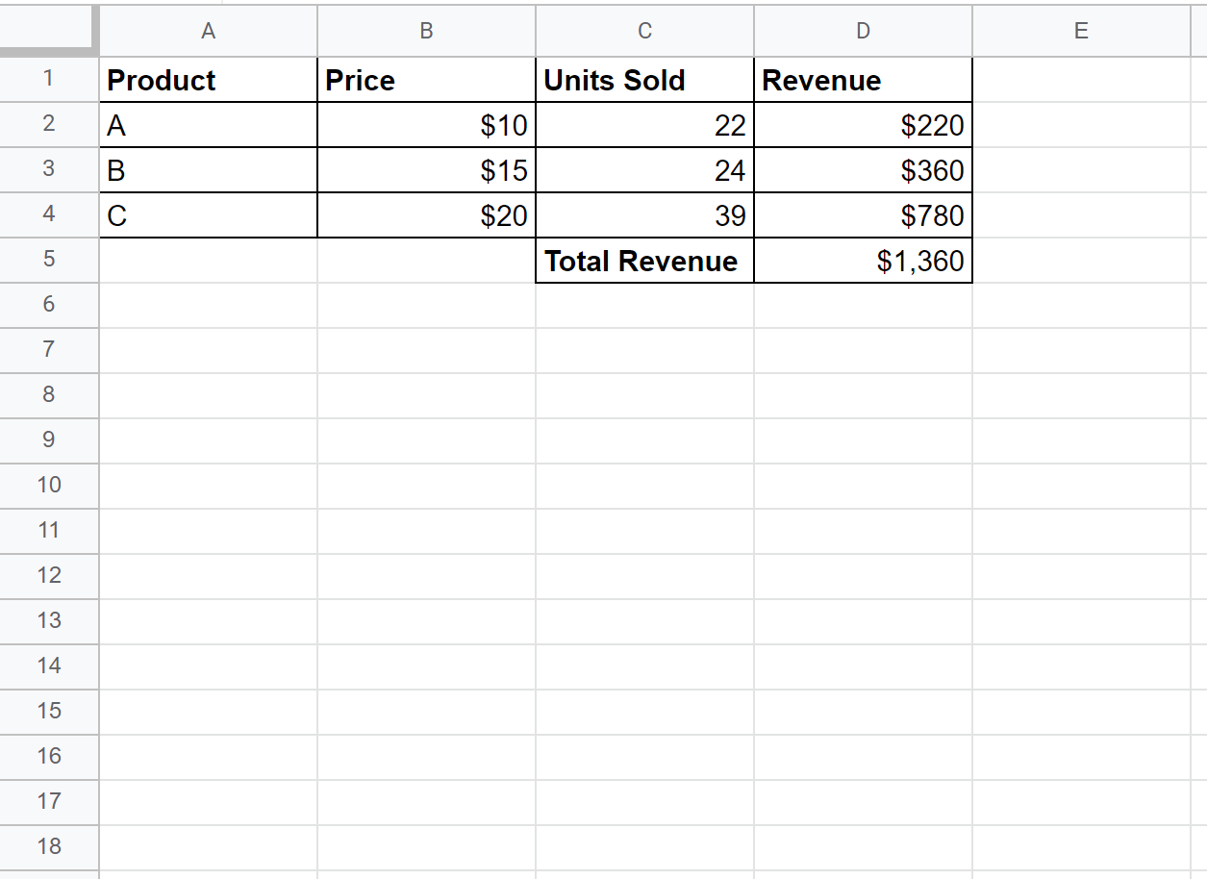The height and width of the screenshot is (879, 1207).
Task: Select row 1 header
Action: point(49,80)
